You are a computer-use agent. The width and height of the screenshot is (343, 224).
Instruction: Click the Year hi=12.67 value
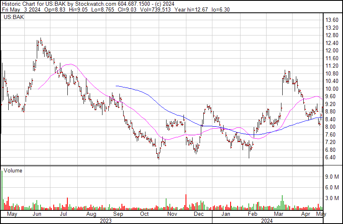191,9
